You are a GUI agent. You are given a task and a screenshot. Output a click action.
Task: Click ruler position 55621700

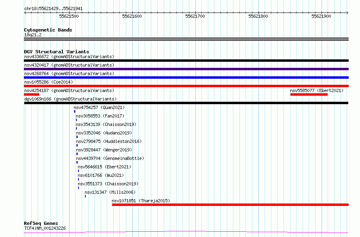pyautogui.click(x=195, y=16)
